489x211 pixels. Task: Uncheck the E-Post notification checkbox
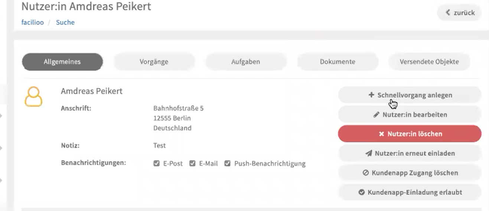[157, 164]
